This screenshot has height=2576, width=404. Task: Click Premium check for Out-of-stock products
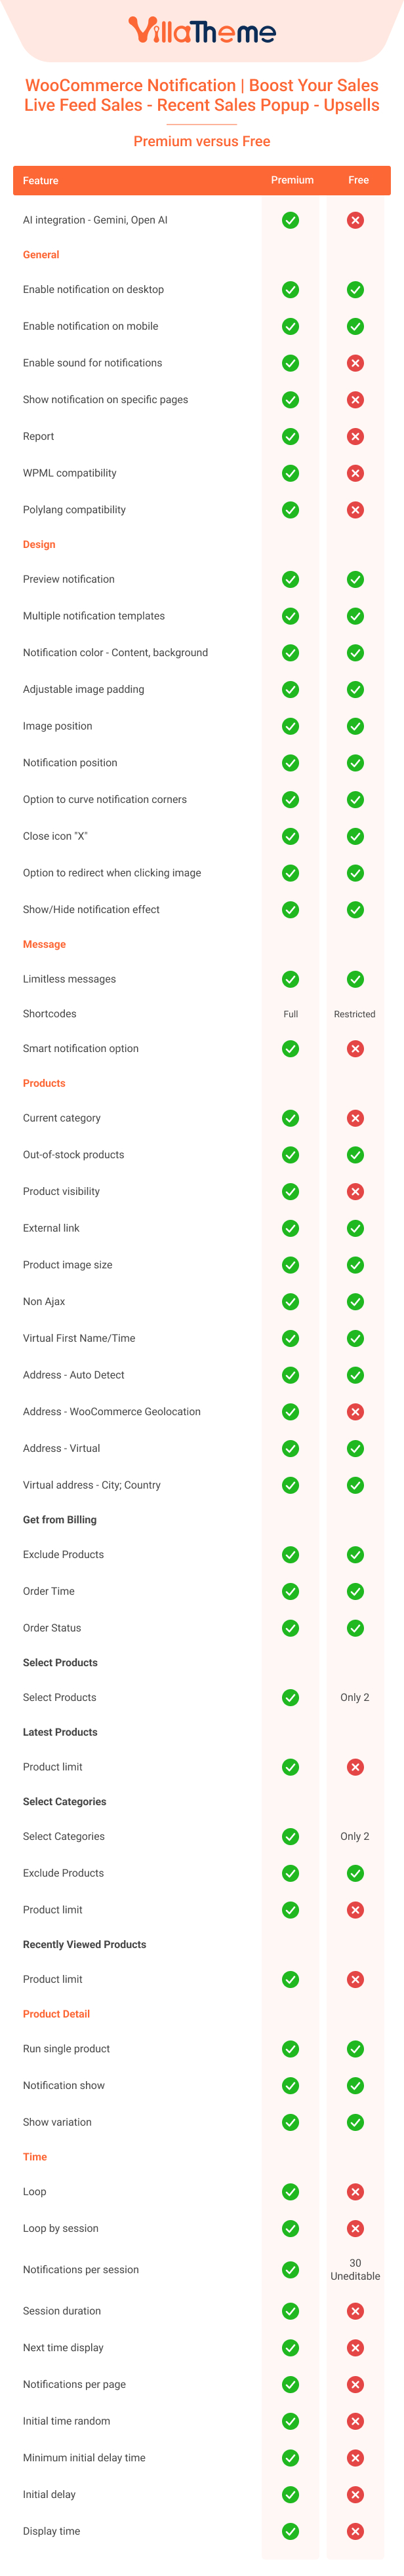pyautogui.click(x=290, y=1155)
